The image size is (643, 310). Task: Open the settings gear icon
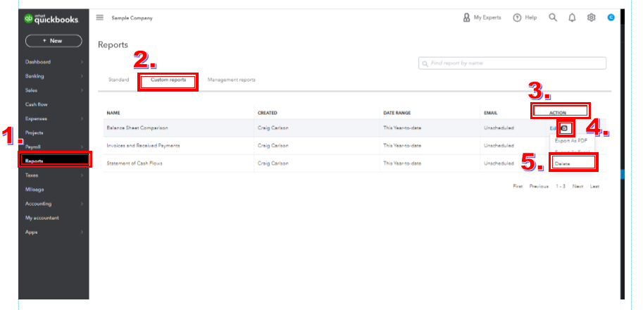(x=591, y=18)
